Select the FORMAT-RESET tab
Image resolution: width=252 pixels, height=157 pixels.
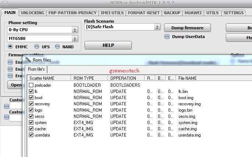[x=144, y=13]
